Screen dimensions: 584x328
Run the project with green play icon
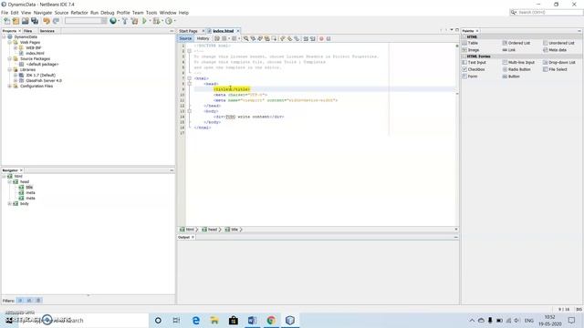click(x=144, y=21)
